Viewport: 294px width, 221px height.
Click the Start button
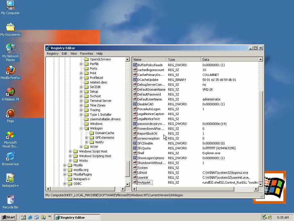pyautogui.click(x=9, y=218)
